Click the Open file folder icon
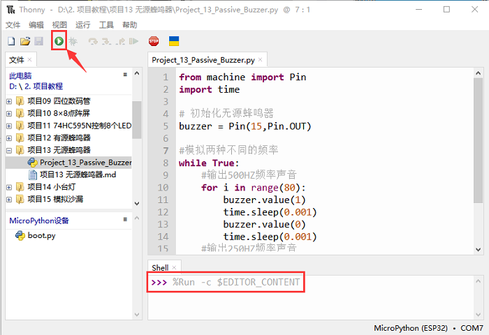 [24, 42]
